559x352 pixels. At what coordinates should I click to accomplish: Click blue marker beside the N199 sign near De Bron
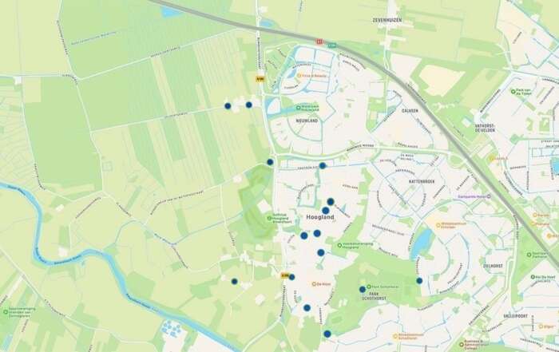[x=292, y=277]
